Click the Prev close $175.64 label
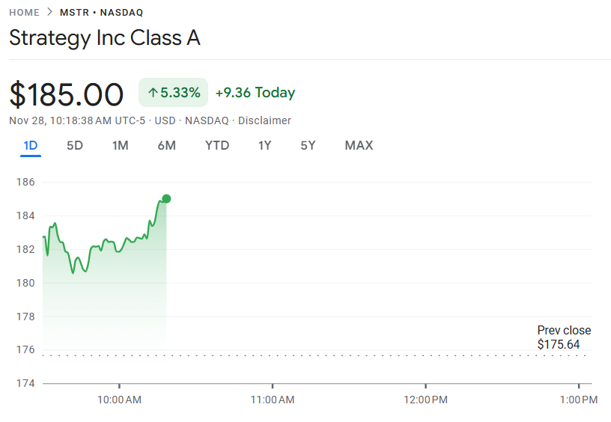 coord(563,337)
